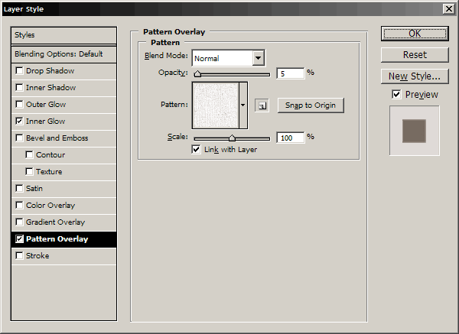Click the New Style... button
This screenshot has width=459, height=334.
tap(415, 76)
